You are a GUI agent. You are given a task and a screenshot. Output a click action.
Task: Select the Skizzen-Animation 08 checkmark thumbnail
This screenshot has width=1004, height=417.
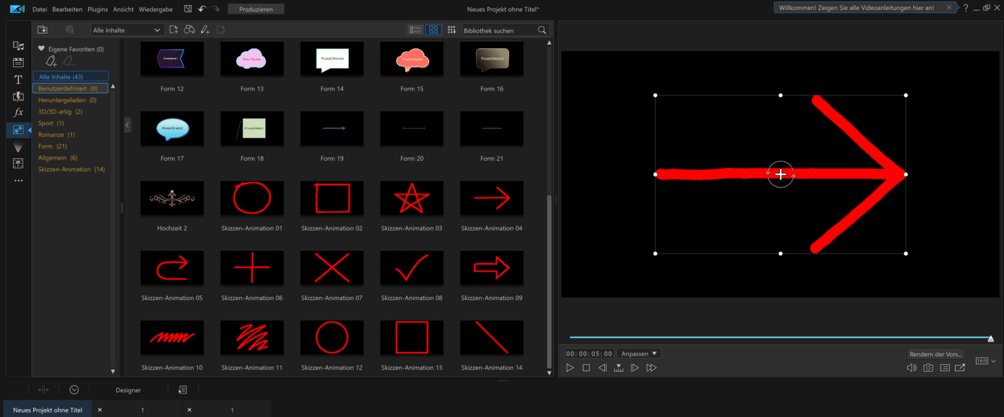412,268
